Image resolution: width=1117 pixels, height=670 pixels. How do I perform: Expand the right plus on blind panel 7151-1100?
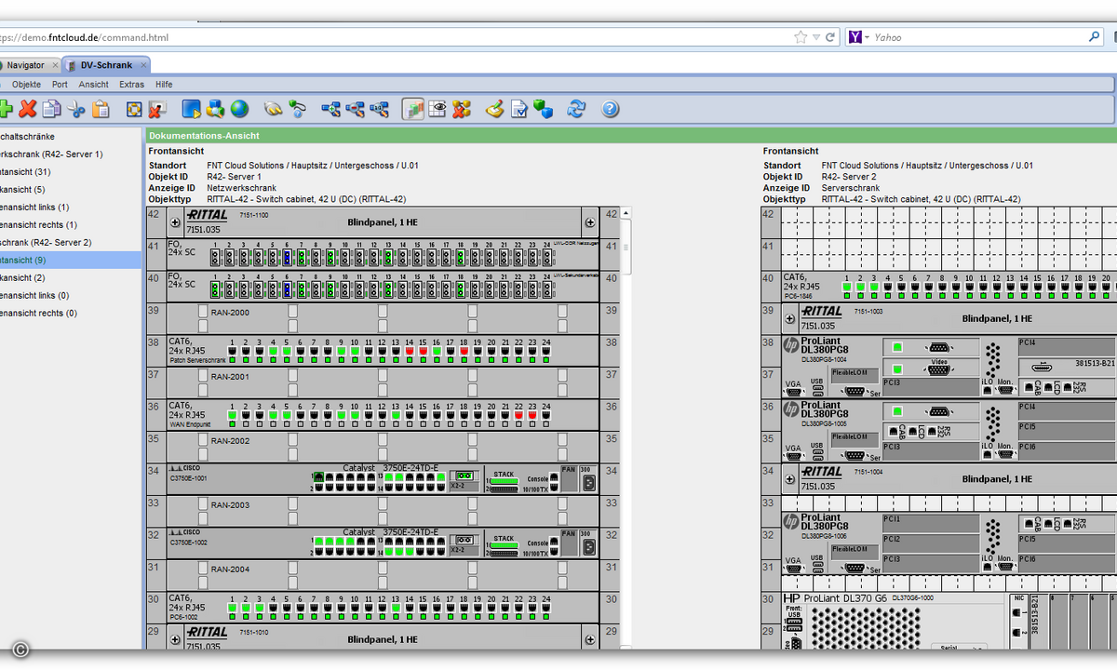pos(589,222)
